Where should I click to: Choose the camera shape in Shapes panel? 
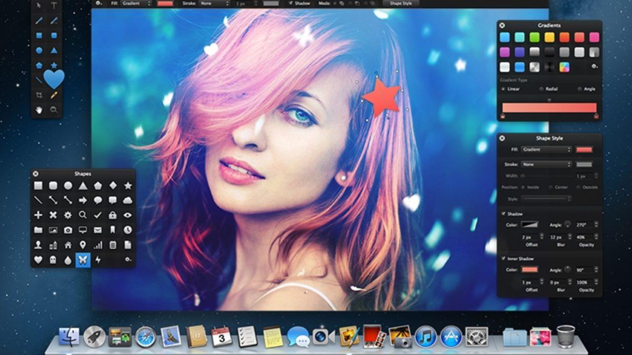(68, 230)
